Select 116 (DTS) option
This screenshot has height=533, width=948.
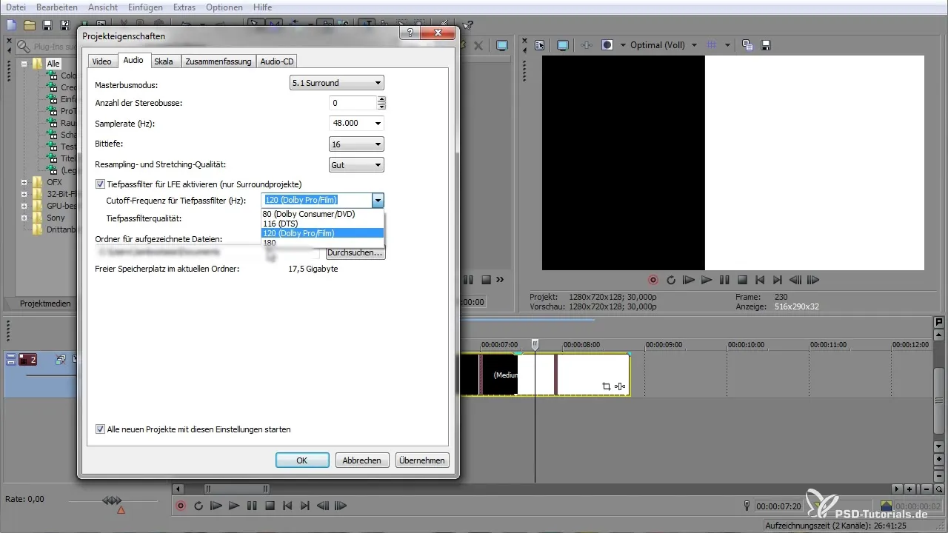323,224
